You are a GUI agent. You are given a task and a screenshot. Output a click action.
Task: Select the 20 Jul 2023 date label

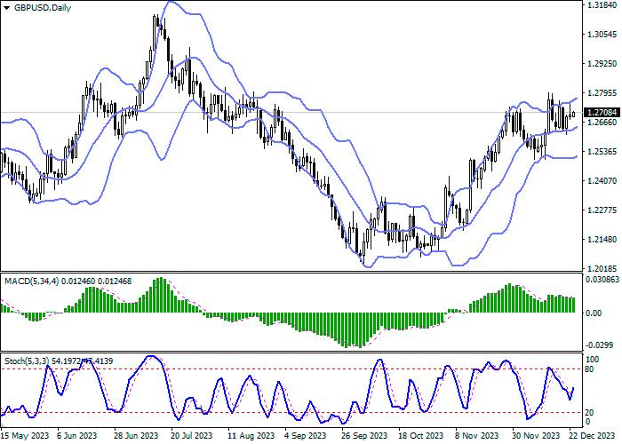[194, 435]
